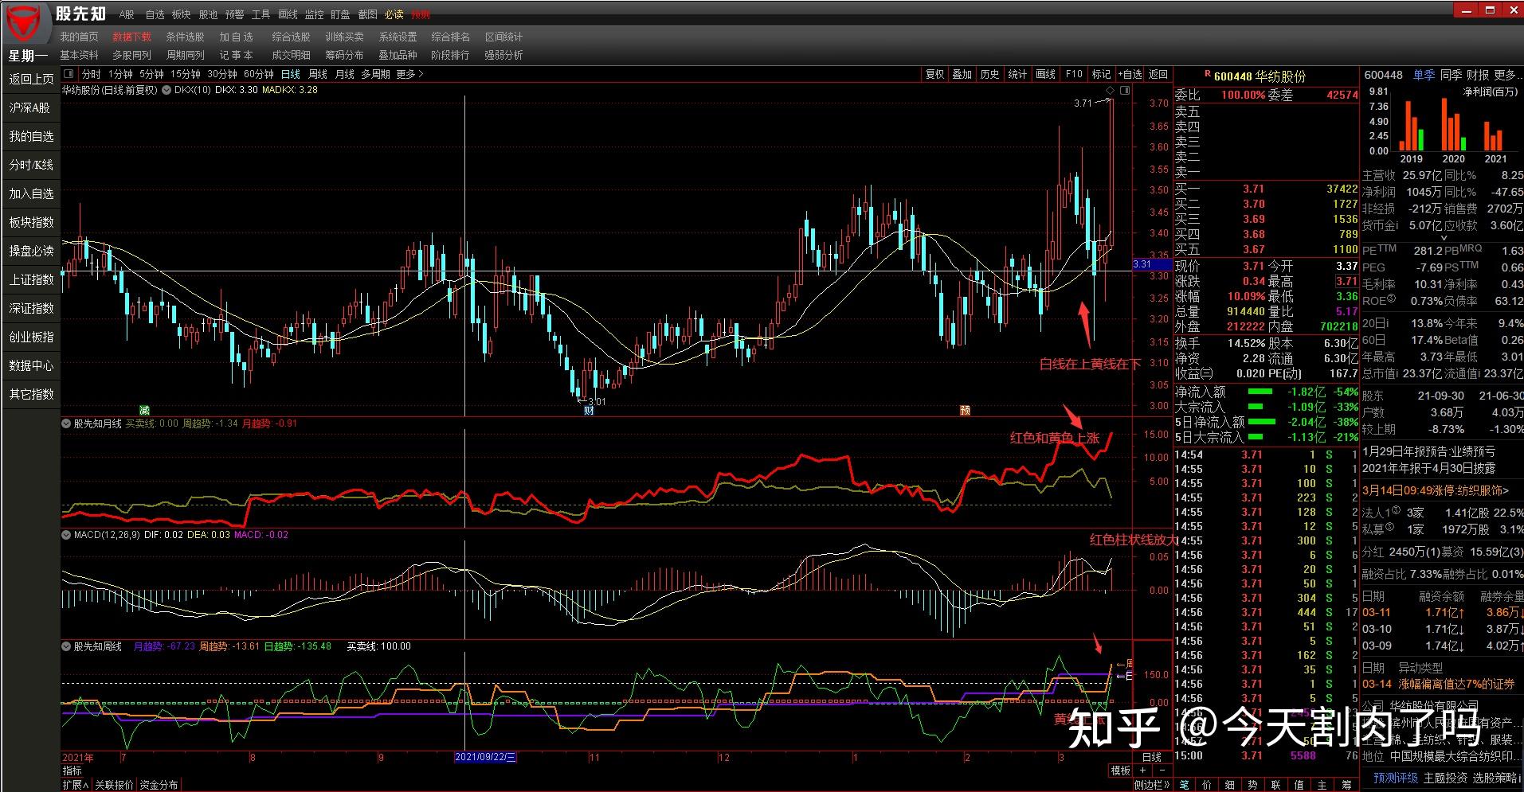Image resolution: width=1524 pixels, height=792 pixels.
Task: Expand the 扩展 panel at bottom left
Action: pos(76,785)
